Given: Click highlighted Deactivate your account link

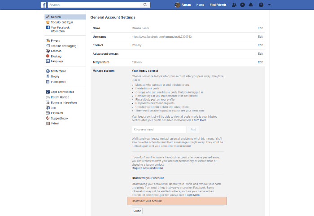Looking at the screenshot, I should pyautogui.click(x=147, y=201).
